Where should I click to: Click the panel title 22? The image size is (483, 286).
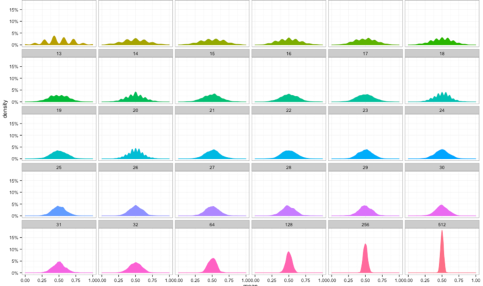click(288, 111)
